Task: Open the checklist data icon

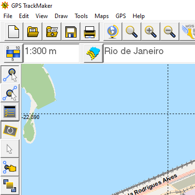Action: (10, 112)
